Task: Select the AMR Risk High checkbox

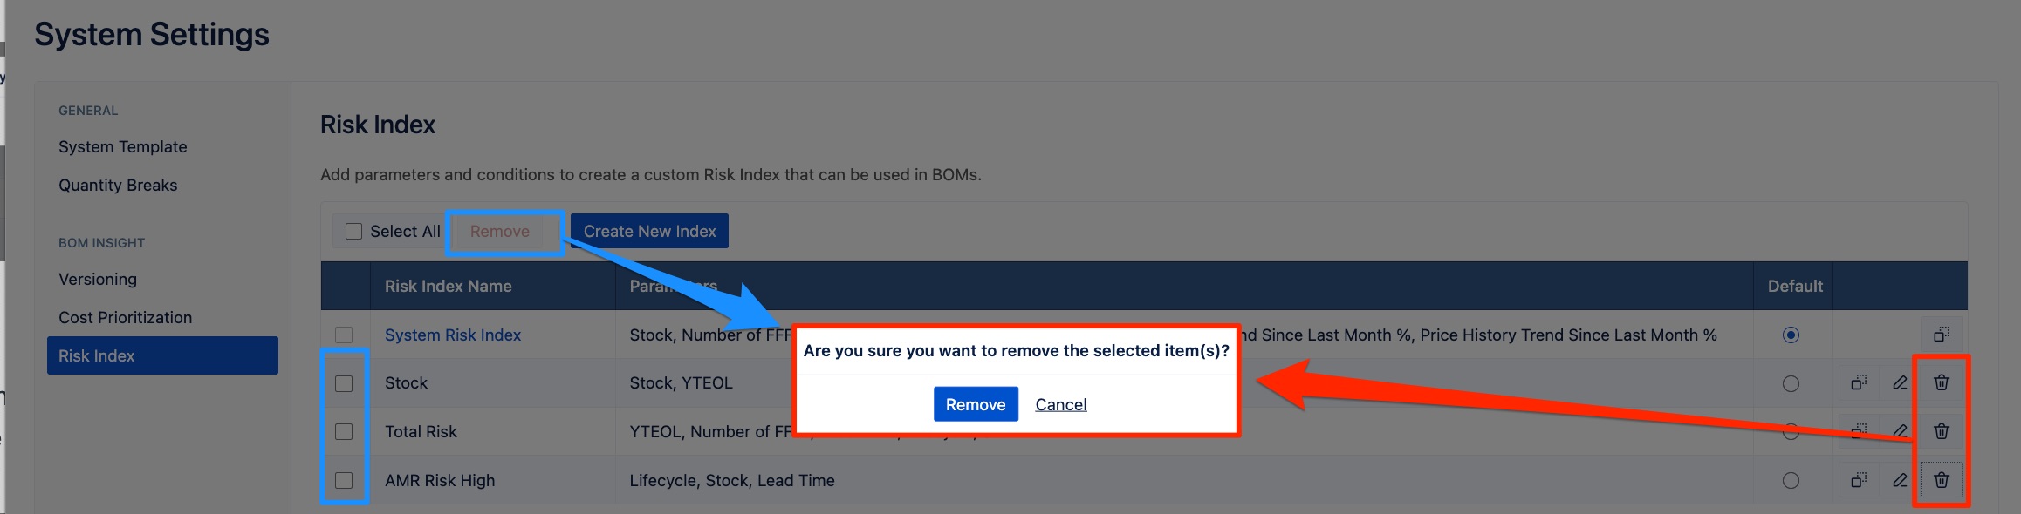Action: (x=344, y=480)
